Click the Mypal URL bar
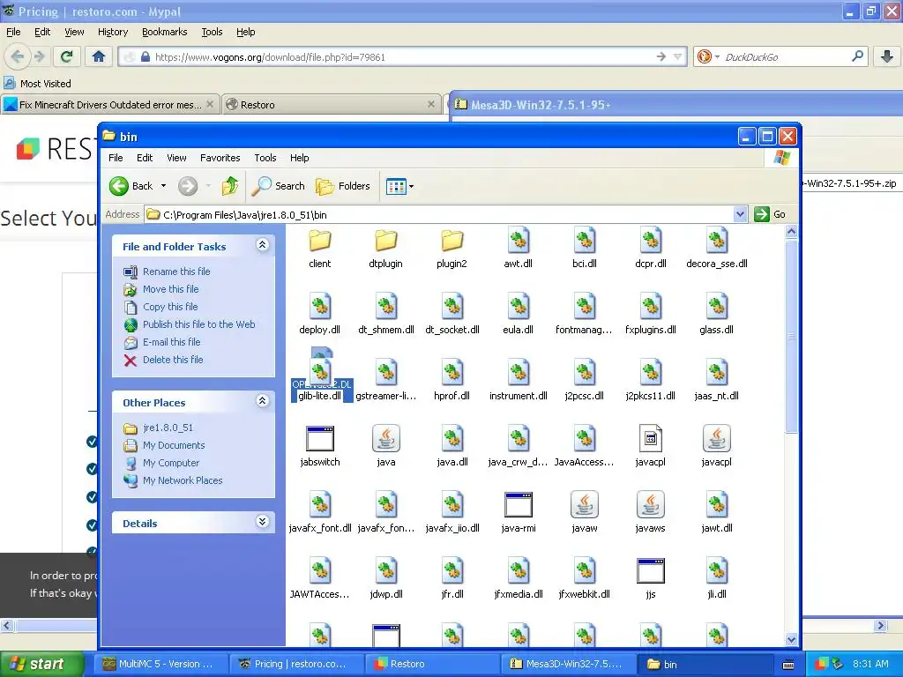 pos(403,57)
